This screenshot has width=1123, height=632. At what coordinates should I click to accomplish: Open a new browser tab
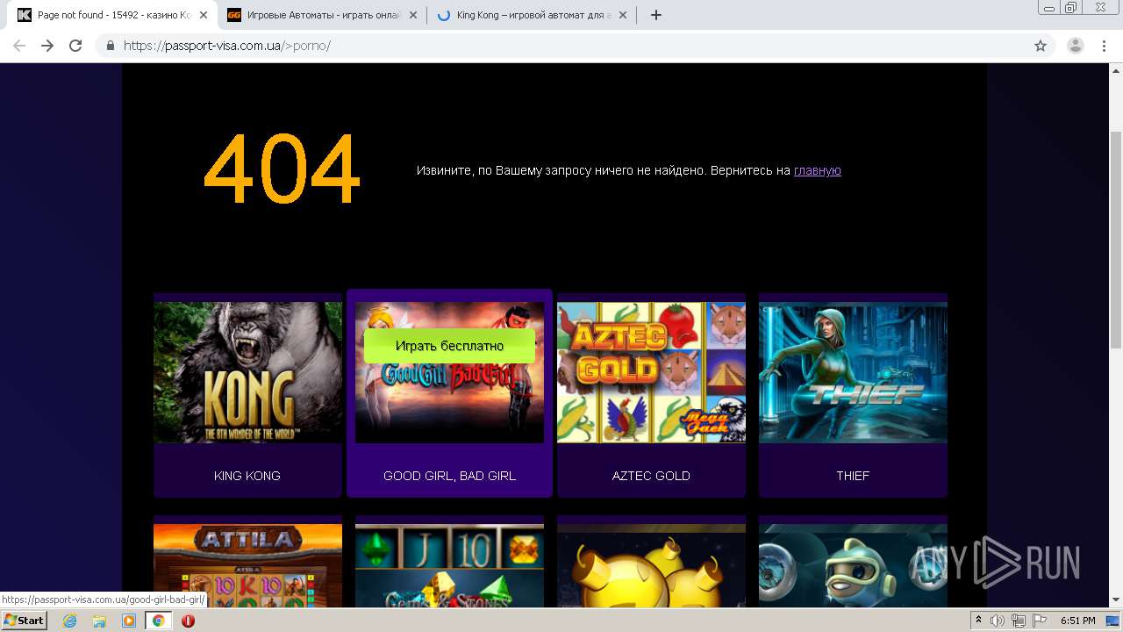656,15
